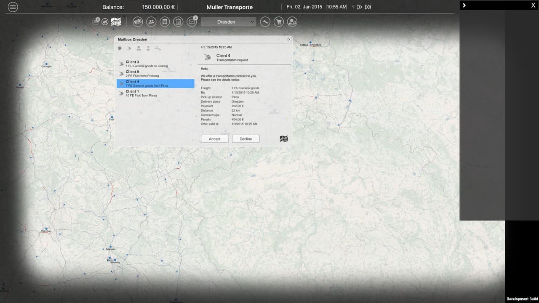Screen dimensions: 539x303
Task: Accept the Client 4 transport contract
Action: coord(215,138)
